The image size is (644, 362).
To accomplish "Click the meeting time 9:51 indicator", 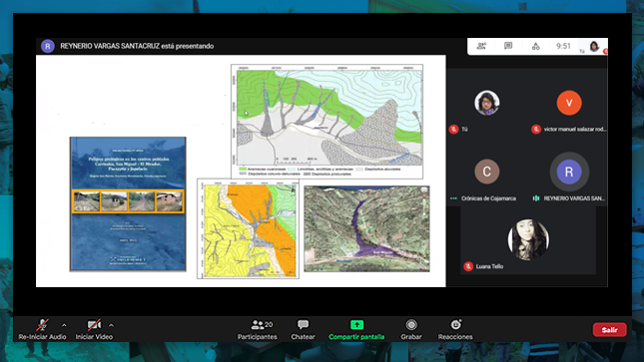I will [x=563, y=46].
